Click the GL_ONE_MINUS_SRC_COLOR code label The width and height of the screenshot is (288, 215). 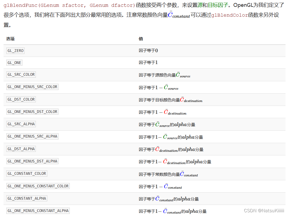click(x=32, y=87)
